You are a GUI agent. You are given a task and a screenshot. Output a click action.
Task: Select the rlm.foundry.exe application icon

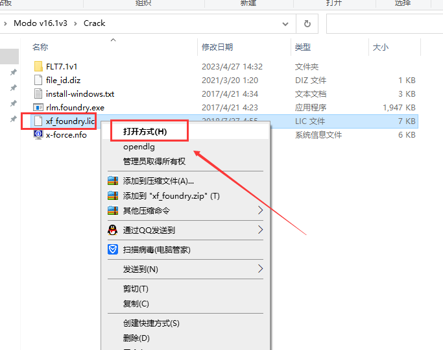pyautogui.click(x=38, y=108)
